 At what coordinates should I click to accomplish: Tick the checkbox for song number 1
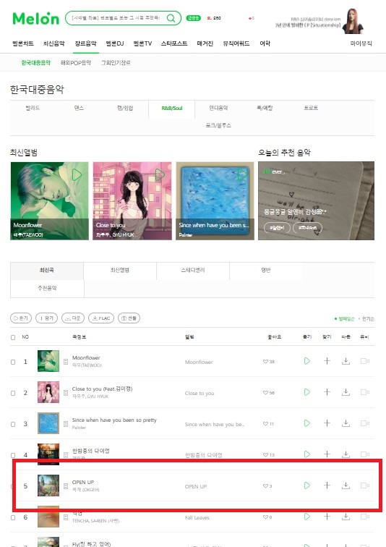click(x=13, y=362)
